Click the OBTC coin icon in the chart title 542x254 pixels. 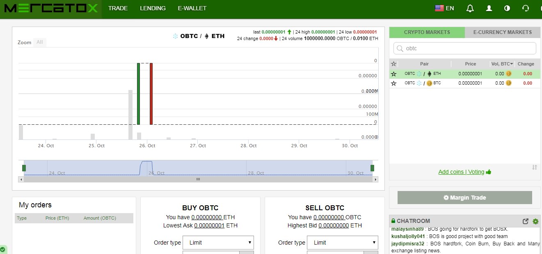click(176, 36)
